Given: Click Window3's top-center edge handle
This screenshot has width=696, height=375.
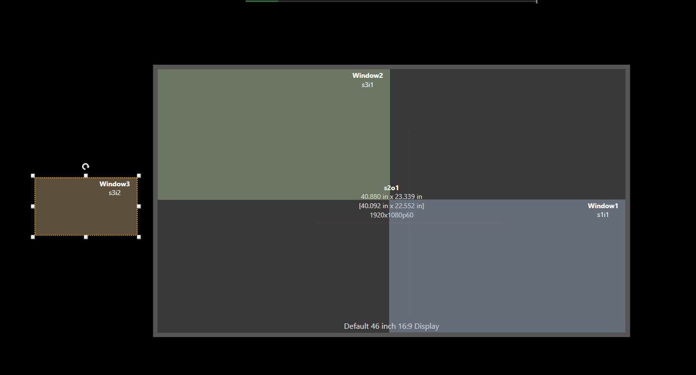Looking at the screenshot, I should pos(86,176).
